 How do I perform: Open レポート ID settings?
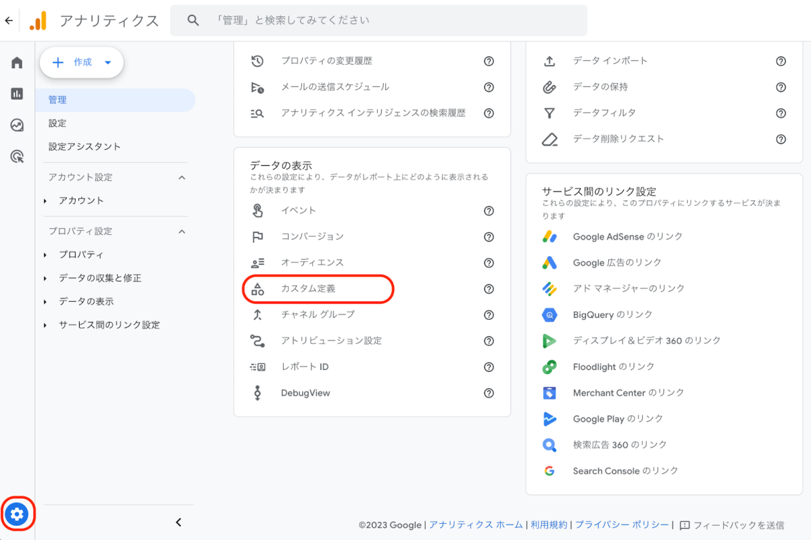[305, 367]
